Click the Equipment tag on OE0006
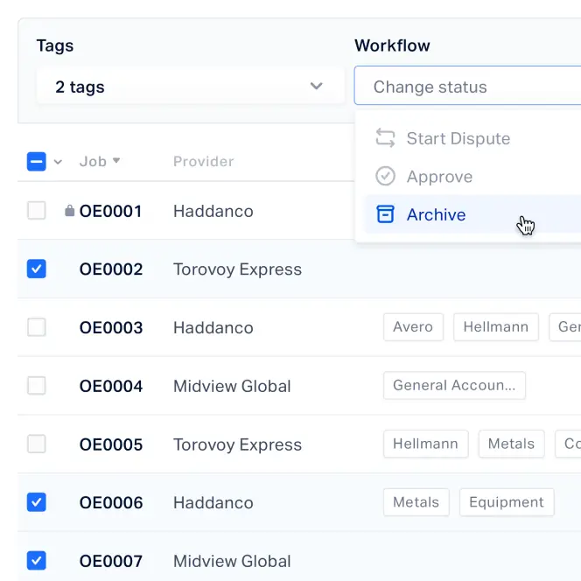 pyautogui.click(x=507, y=502)
